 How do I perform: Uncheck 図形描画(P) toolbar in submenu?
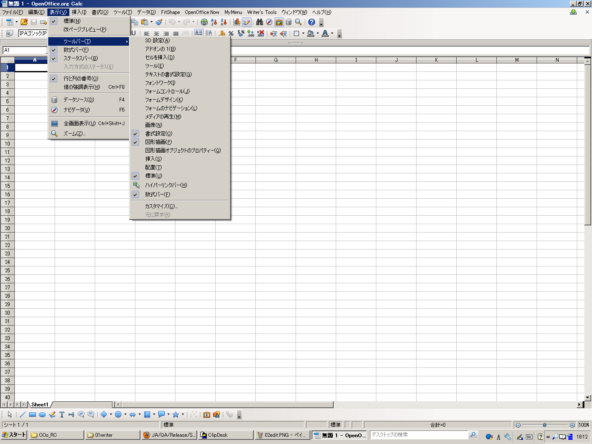coord(180,142)
